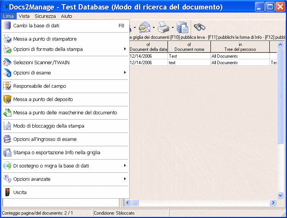Select Messa a punto del deposito
This screenshot has width=287, height=218.
coord(65,99)
